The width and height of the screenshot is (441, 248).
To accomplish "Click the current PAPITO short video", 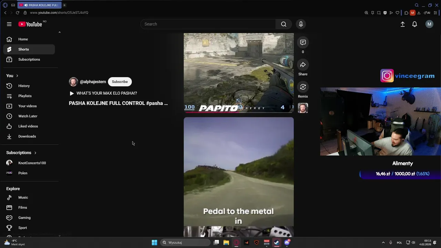I will 238,73.
